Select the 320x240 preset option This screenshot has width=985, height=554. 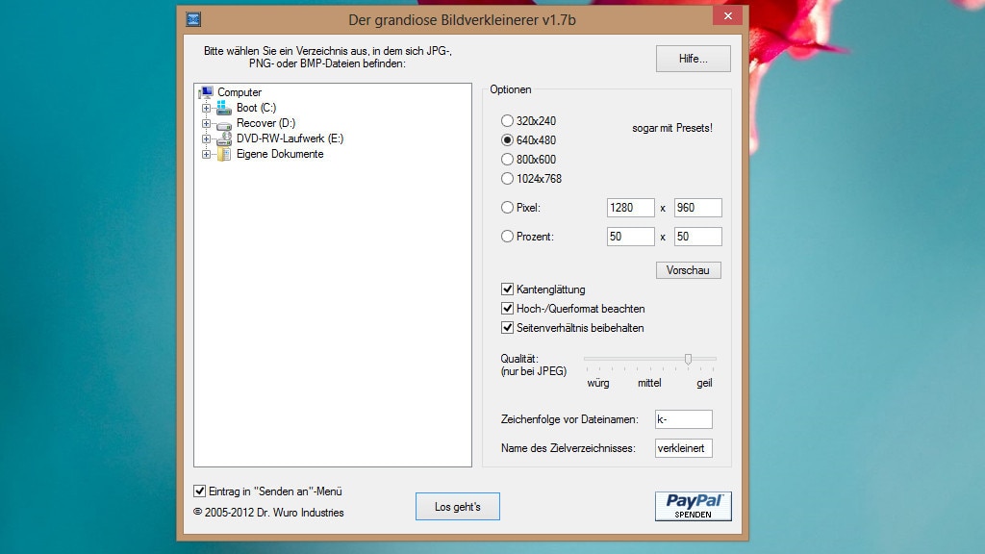coord(508,121)
